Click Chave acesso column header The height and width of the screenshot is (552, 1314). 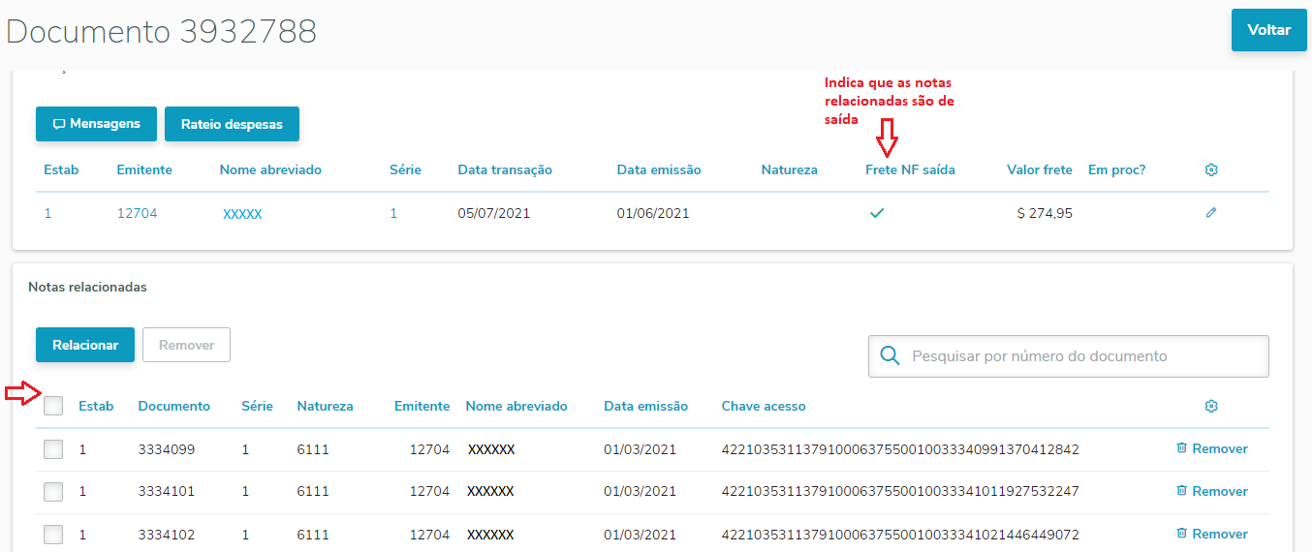[x=764, y=406]
